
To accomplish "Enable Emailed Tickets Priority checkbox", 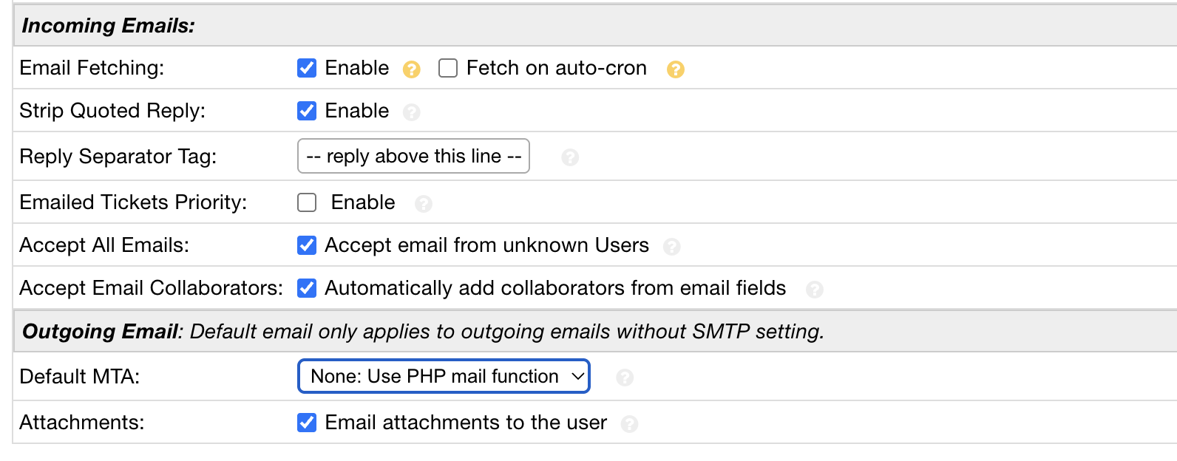I will pyautogui.click(x=307, y=202).
